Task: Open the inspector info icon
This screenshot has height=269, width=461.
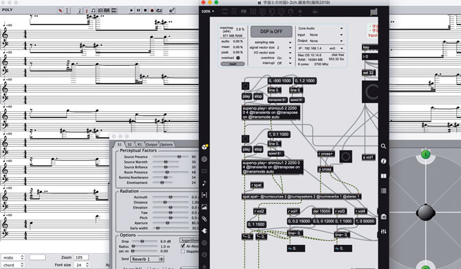Action: 383,161
